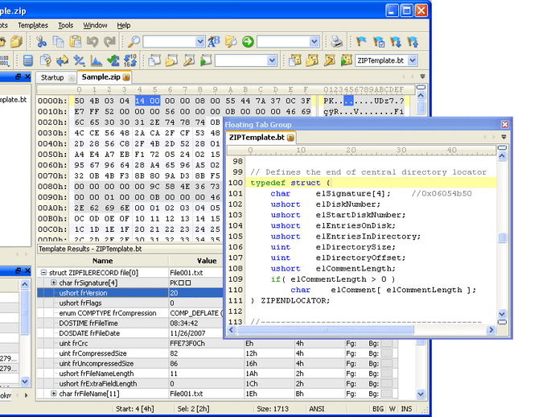Click ANSI encoding in the status bar

316,409
